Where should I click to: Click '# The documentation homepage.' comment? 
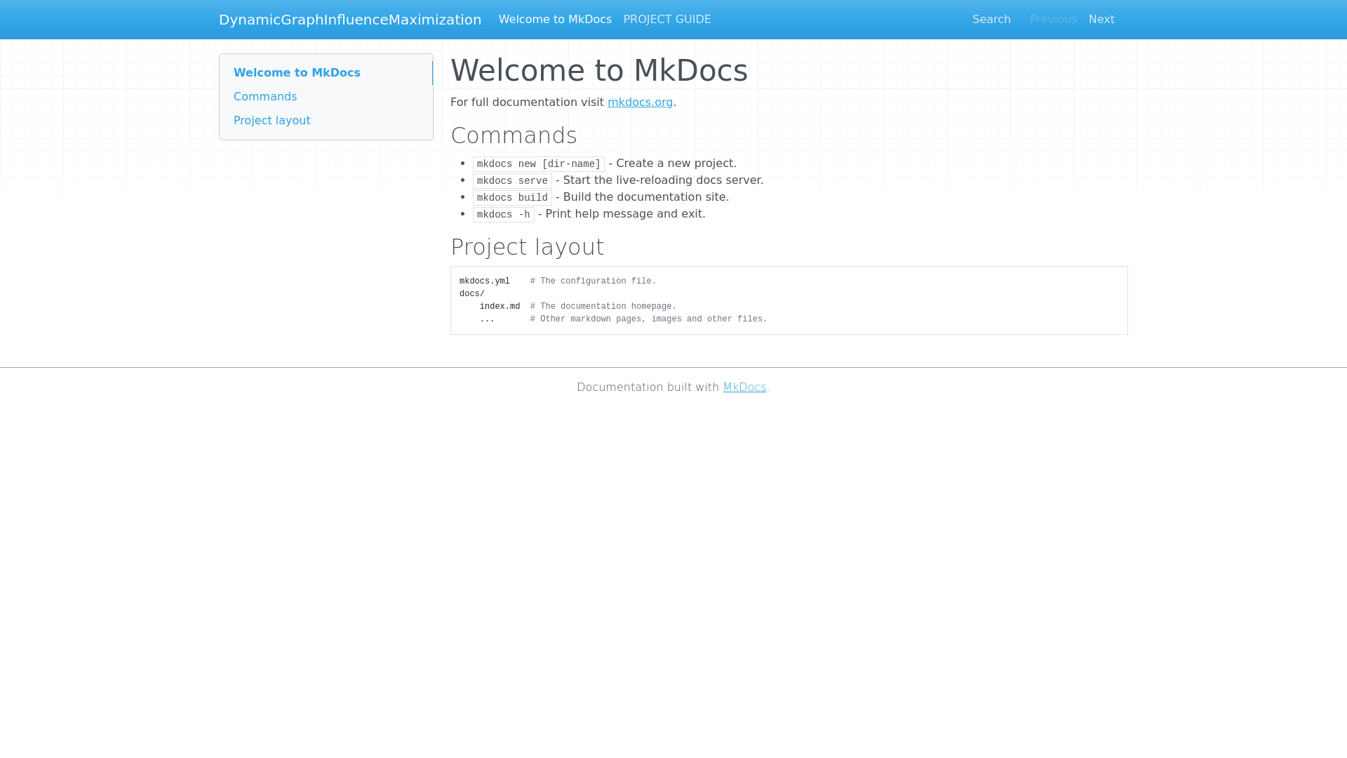(603, 307)
